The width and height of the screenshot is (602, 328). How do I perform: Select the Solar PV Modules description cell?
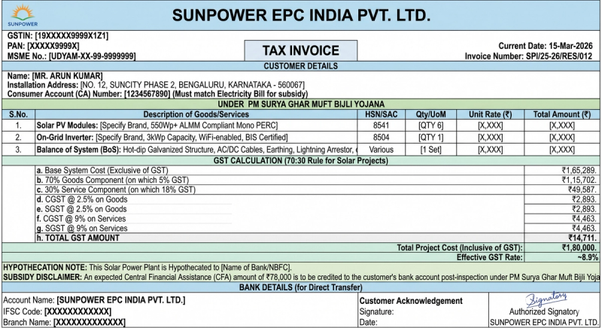point(196,126)
